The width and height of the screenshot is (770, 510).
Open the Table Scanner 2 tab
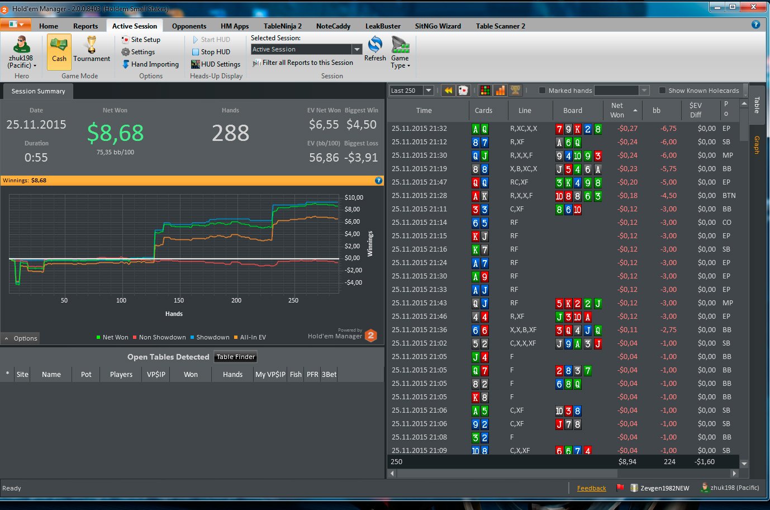click(x=501, y=26)
